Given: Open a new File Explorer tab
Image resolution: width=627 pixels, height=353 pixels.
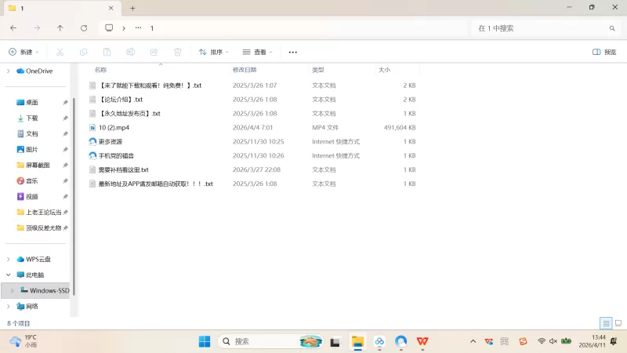Looking at the screenshot, I should point(132,8).
